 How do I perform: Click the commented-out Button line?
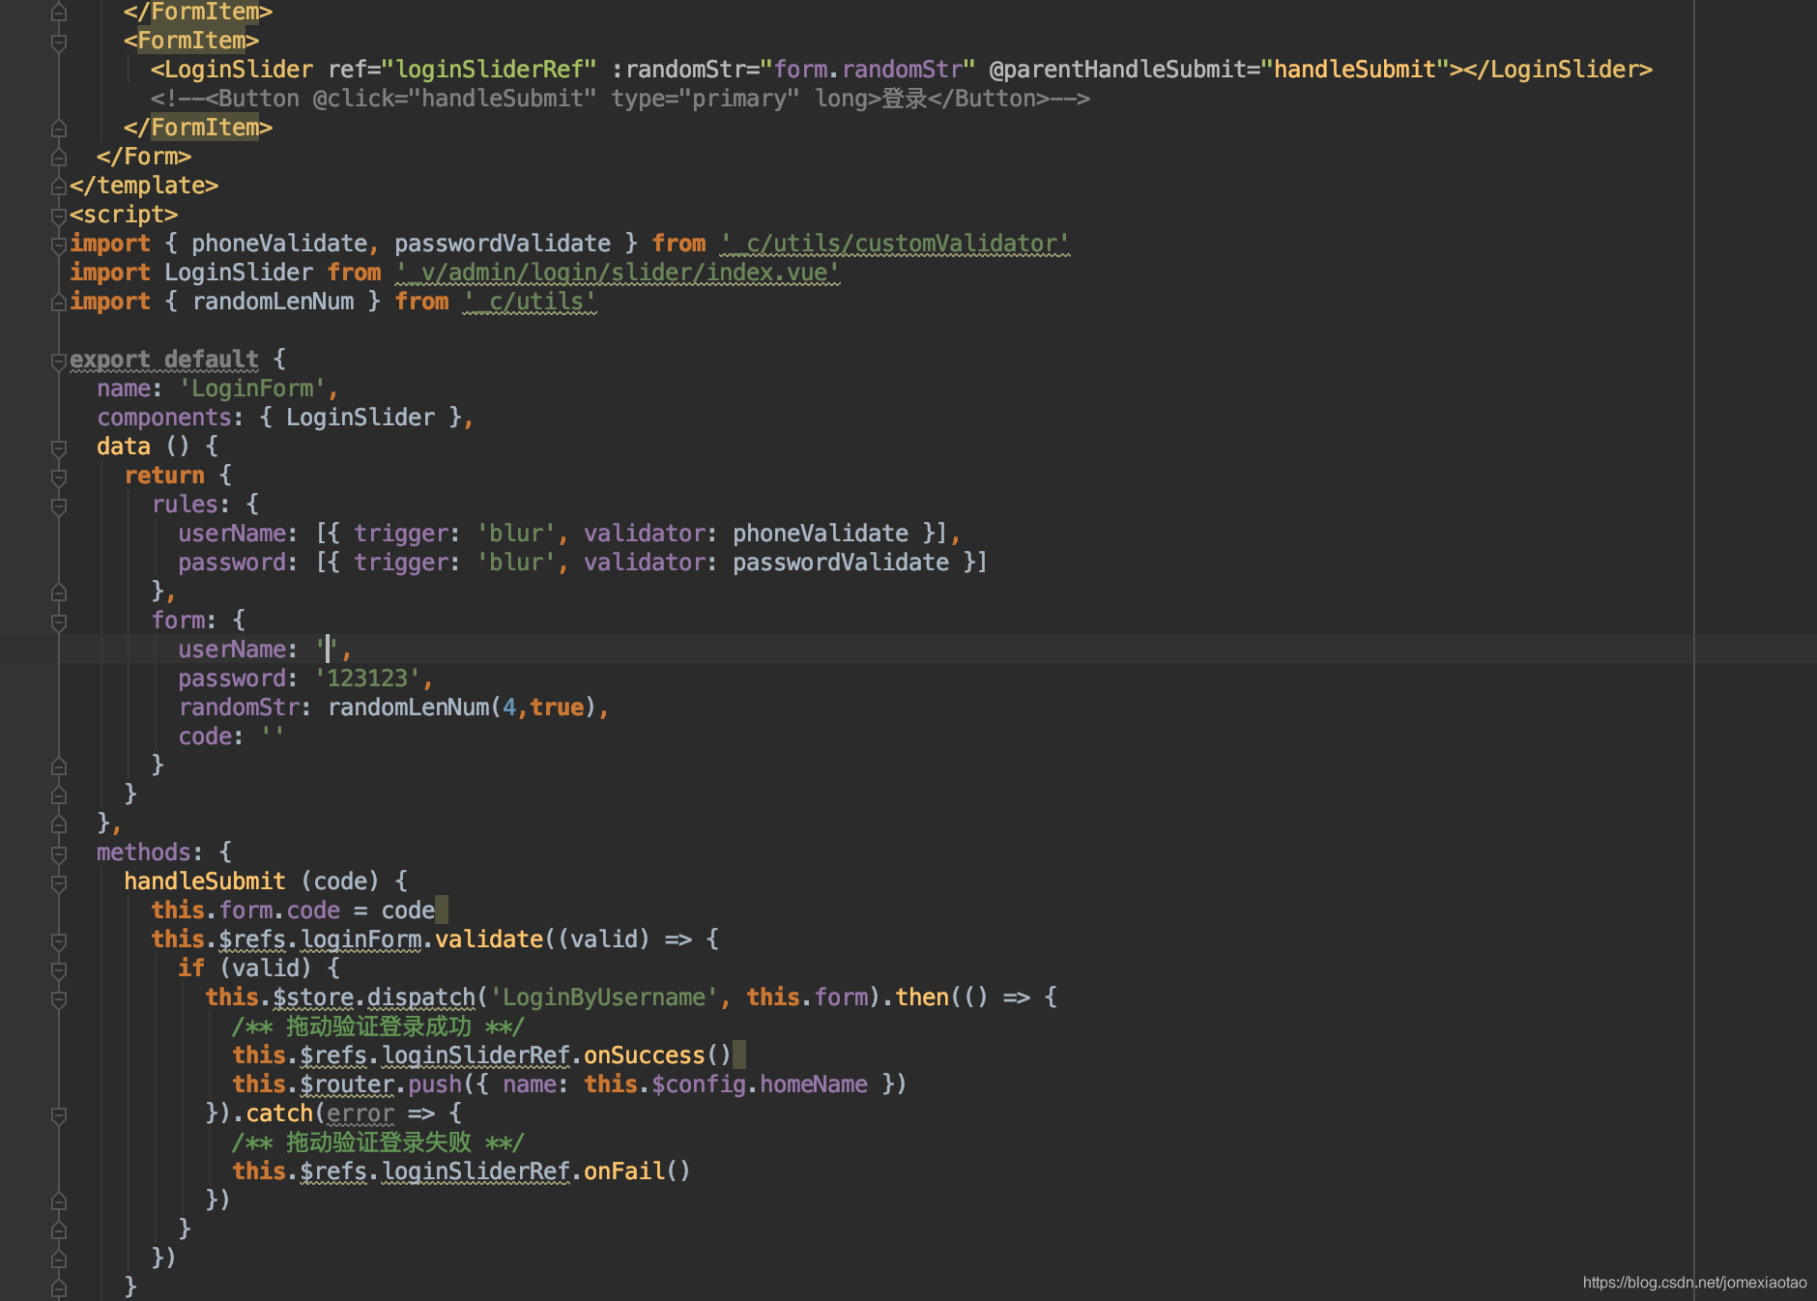tap(620, 99)
